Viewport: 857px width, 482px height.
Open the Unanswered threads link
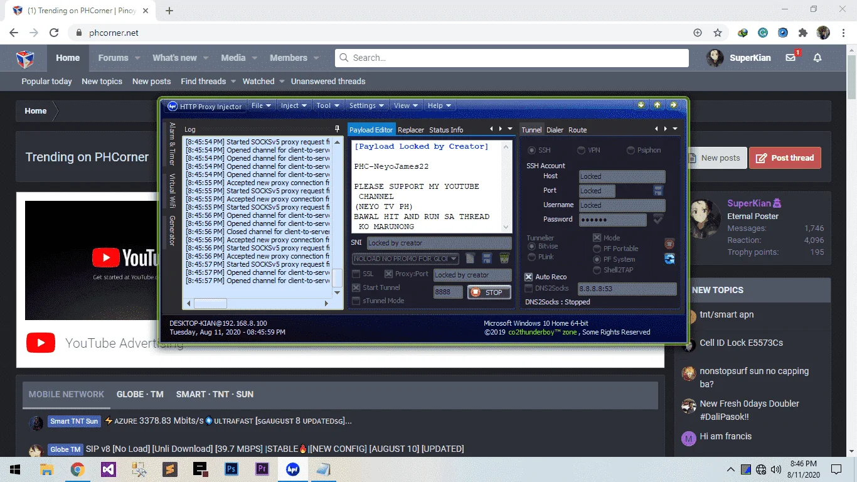[x=328, y=82]
